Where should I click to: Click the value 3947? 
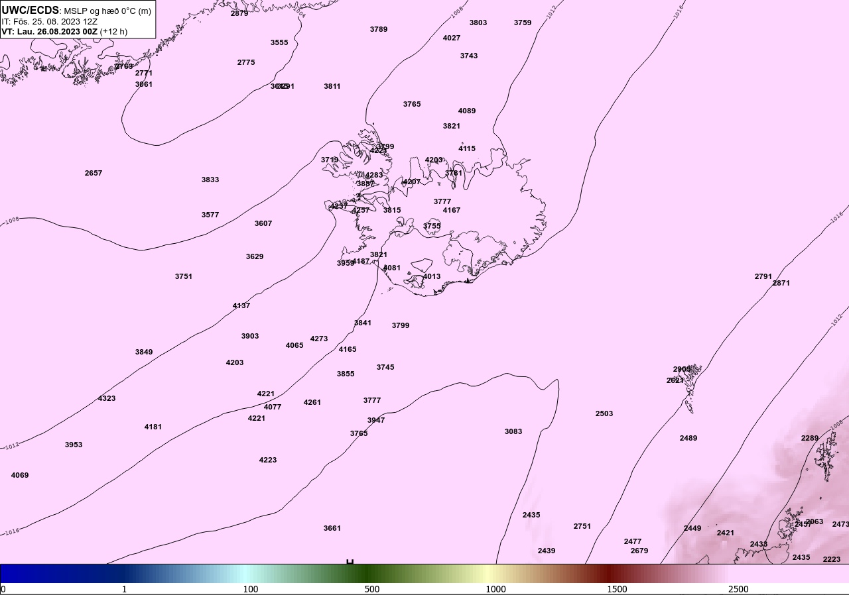(376, 420)
